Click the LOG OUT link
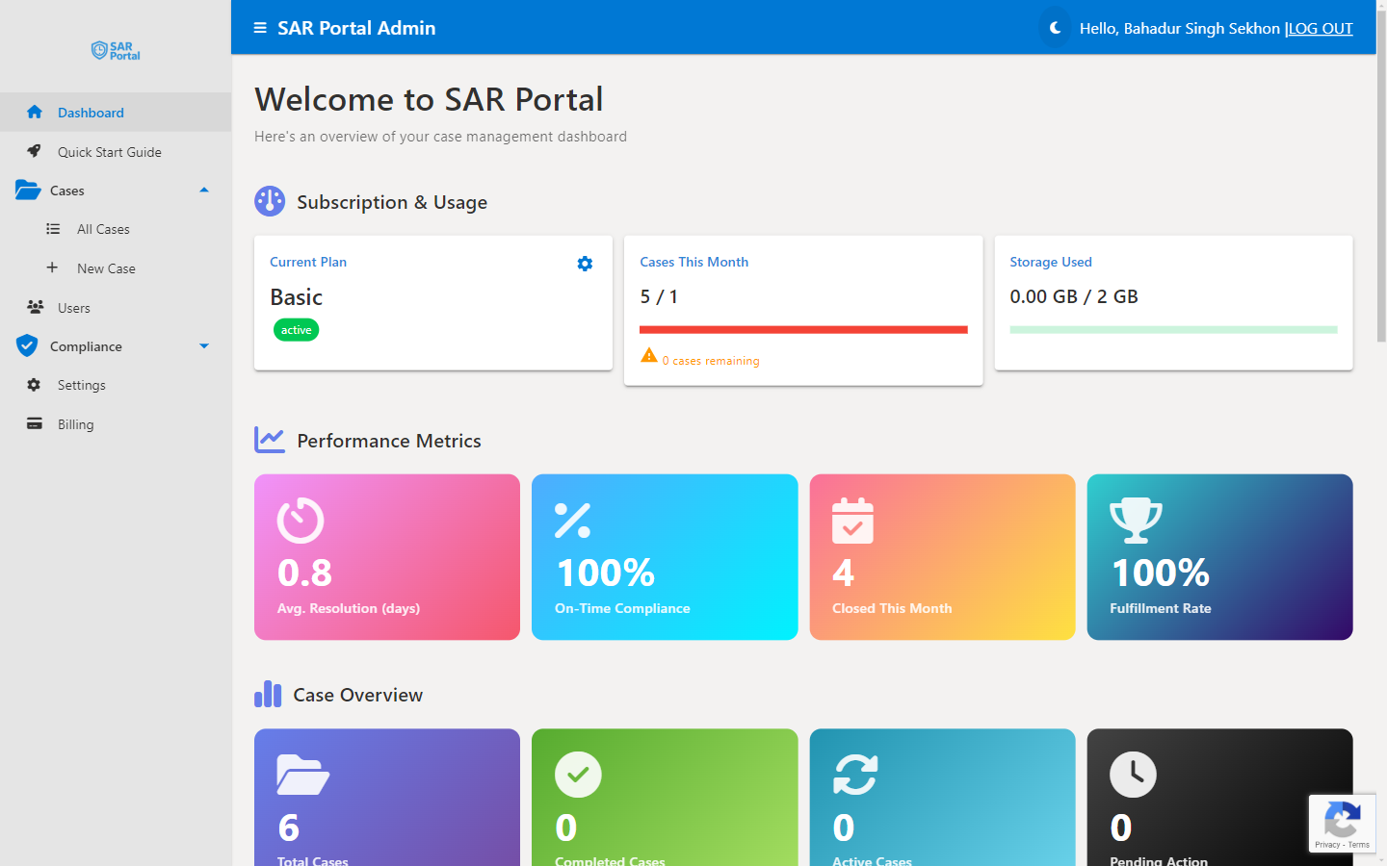This screenshot has height=866, width=1387. (x=1321, y=28)
